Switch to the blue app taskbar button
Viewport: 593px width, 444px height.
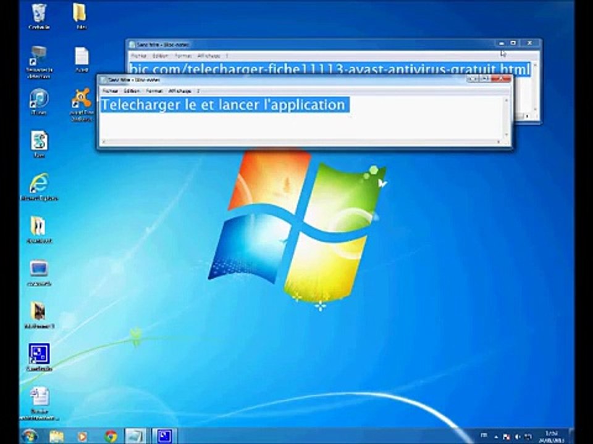tap(164, 436)
